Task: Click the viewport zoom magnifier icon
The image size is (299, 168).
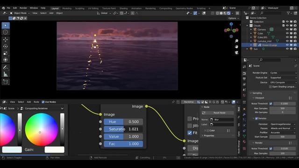Action: pos(236,41)
